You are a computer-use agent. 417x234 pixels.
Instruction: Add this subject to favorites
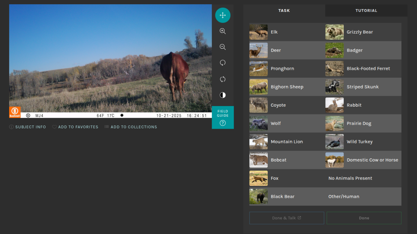coord(75,127)
